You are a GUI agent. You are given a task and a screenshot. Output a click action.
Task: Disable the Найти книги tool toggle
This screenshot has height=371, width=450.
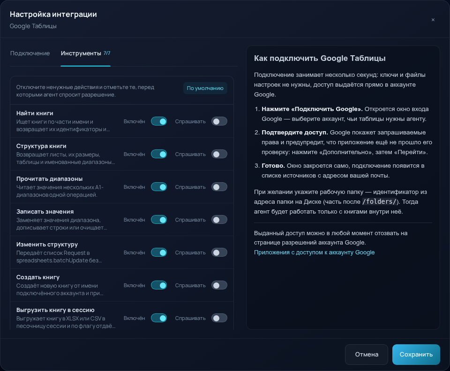159,121
